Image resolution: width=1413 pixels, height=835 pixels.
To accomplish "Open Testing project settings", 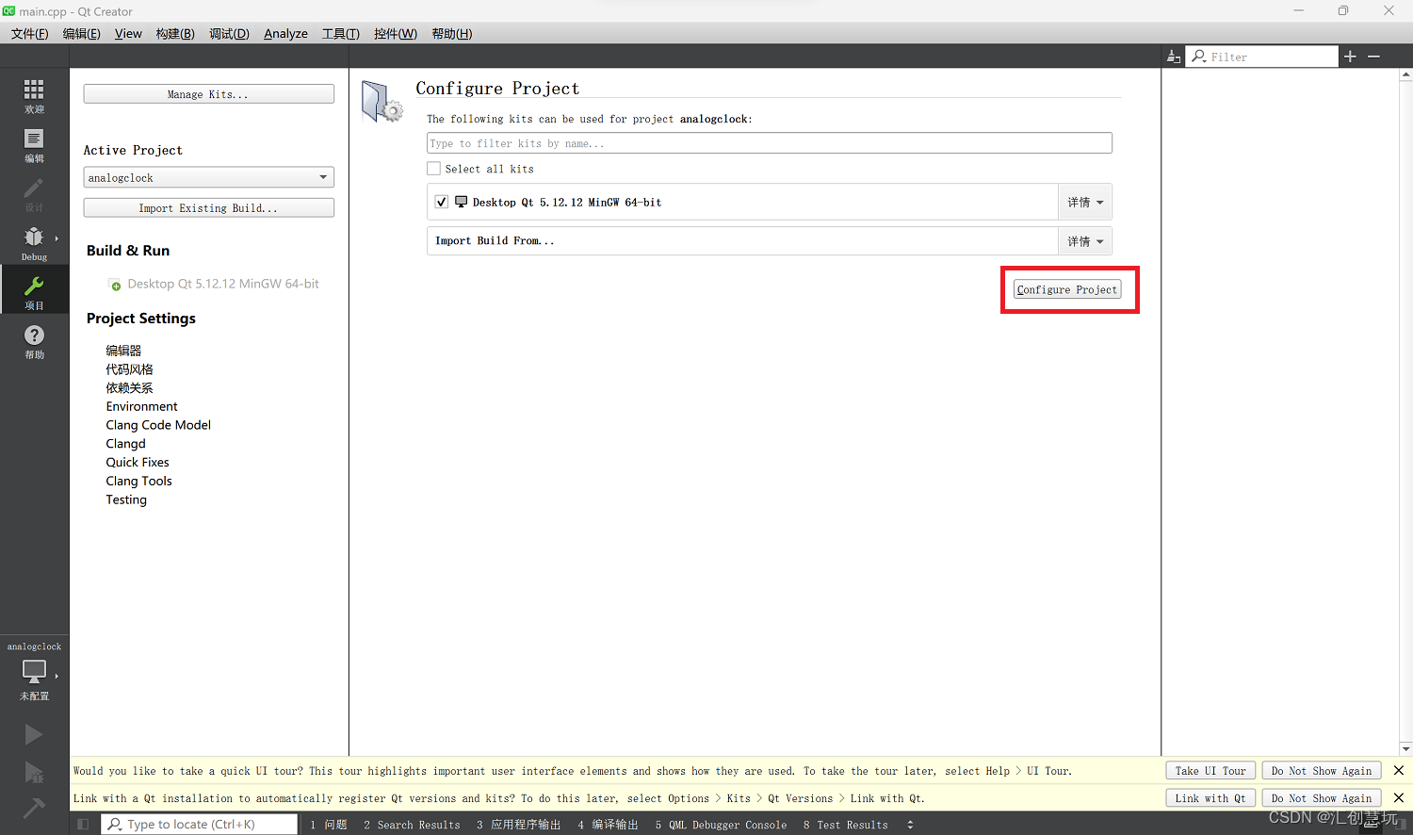I will 126,499.
